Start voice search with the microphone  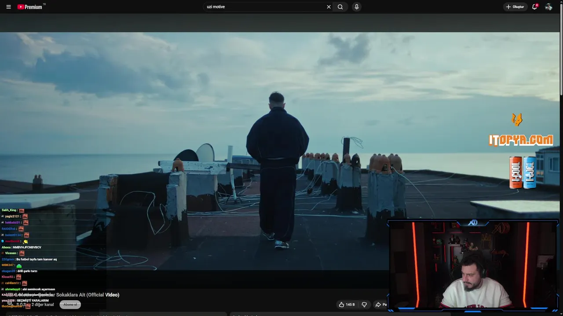pyautogui.click(x=357, y=7)
